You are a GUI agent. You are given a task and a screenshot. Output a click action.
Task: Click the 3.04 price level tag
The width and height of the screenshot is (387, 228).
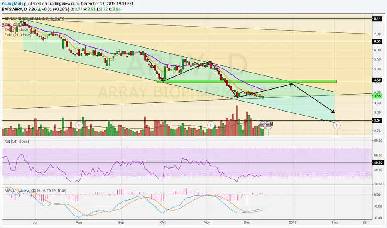tap(377, 121)
